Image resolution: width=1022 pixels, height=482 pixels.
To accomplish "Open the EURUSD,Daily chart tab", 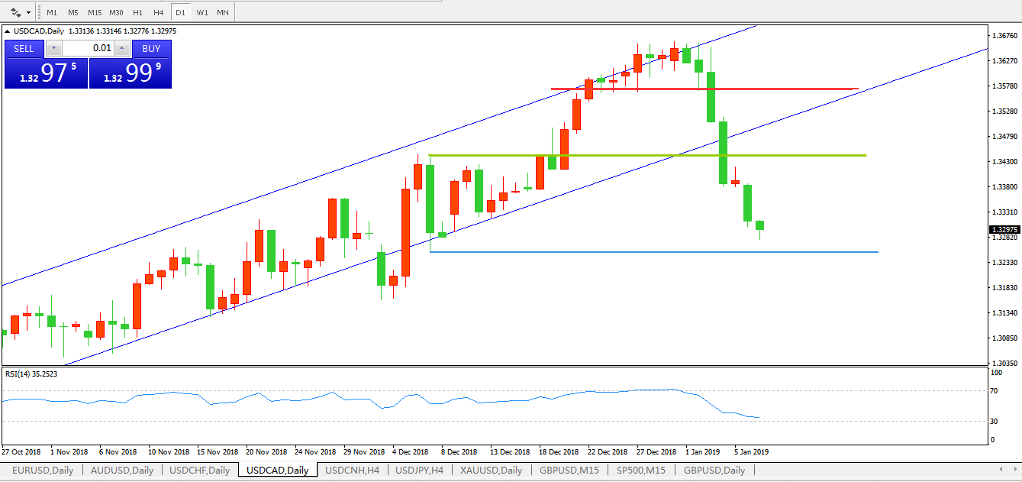I will (43, 471).
